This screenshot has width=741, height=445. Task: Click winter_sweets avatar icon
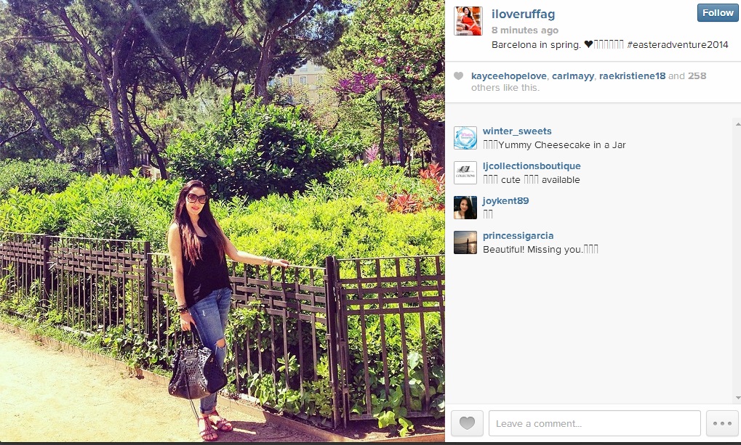click(x=465, y=138)
